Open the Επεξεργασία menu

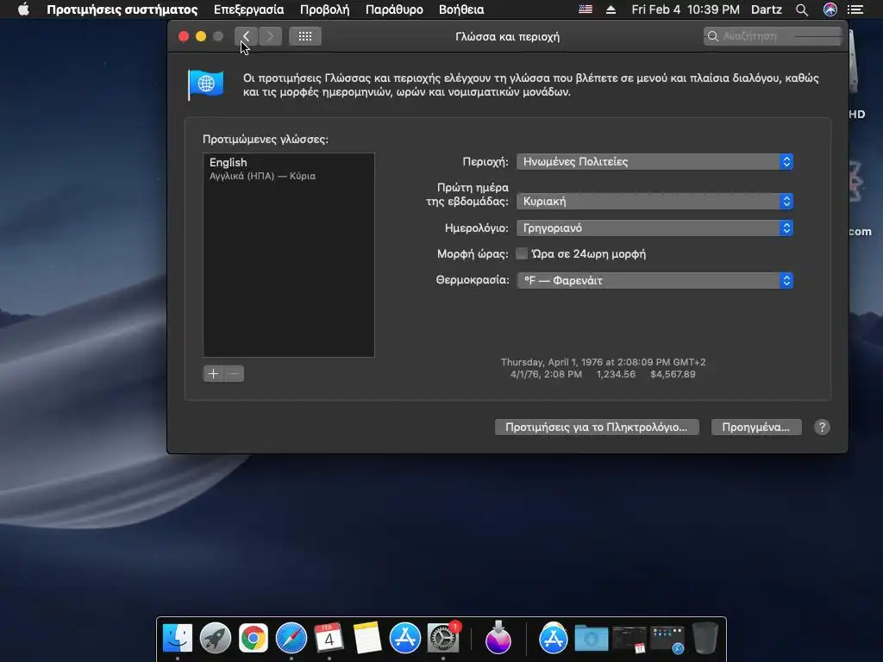[x=249, y=9]
